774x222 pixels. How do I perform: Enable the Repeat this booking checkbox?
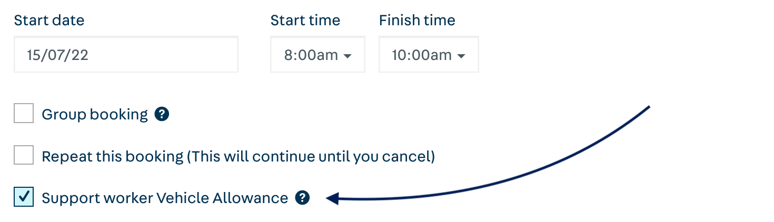click(24, 156)
